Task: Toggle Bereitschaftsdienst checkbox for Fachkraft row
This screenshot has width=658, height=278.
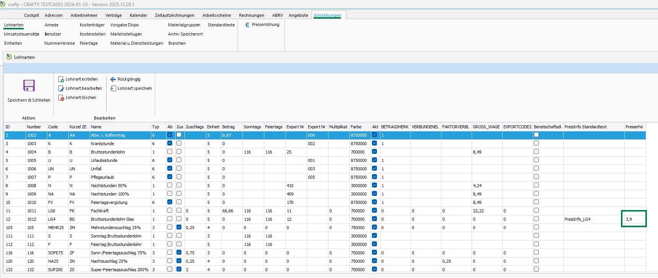Action: coord(536,210)
